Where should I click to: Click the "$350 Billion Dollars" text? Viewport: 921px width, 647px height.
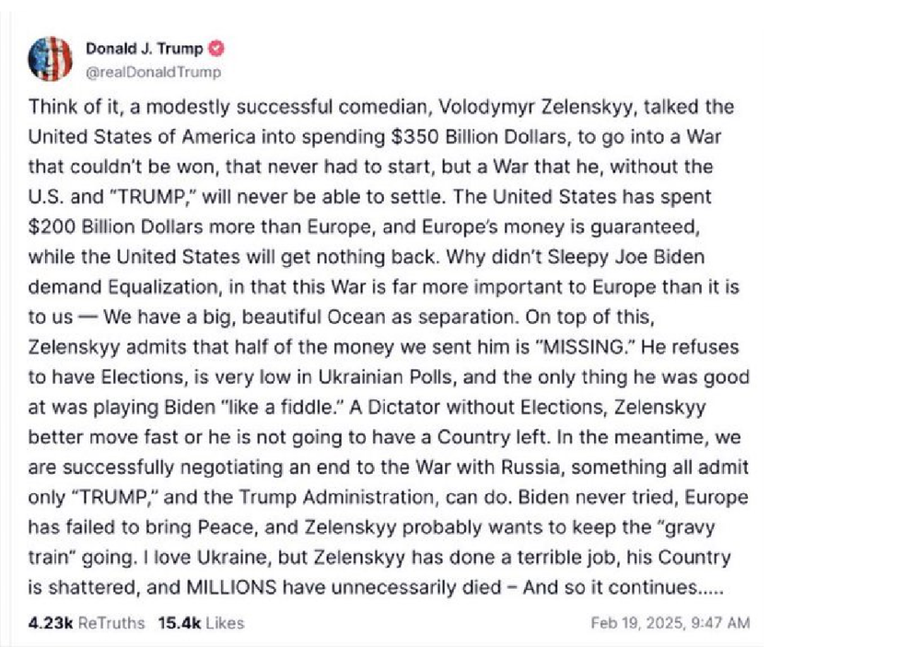(x=479, y=137)
